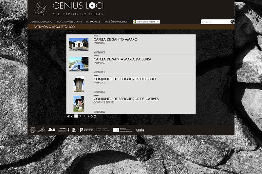The height and width of the screenshot is (174, 262).
Task: Go to previous page with single-left arrow
Action: (x=72, y=116)
